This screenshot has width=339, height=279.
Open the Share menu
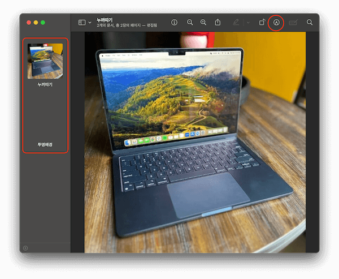click(218, 22)
